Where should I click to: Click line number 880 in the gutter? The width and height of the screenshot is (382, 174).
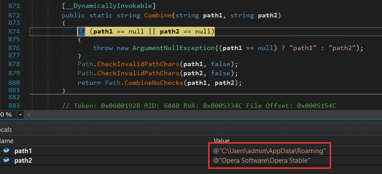tap(14, 83)
